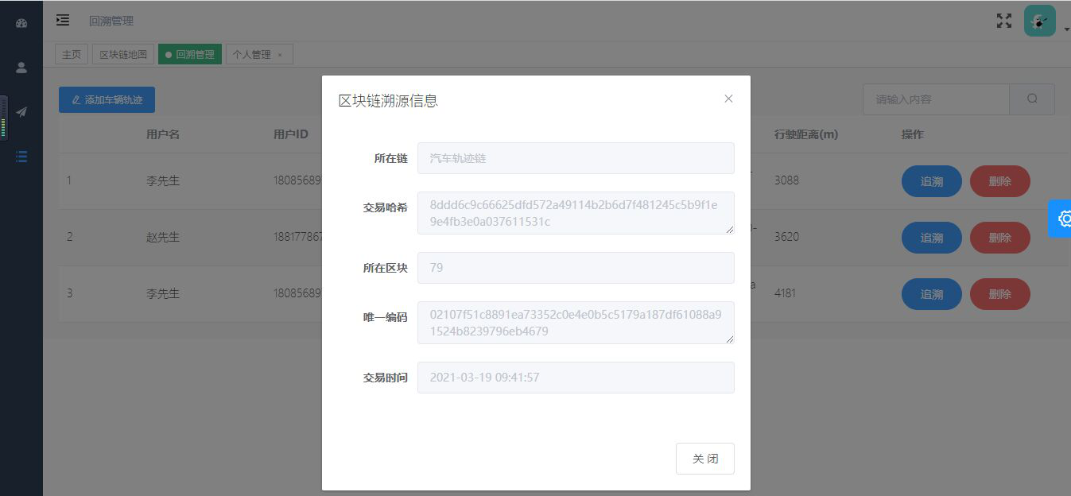Collapse the sidebar with the hamburger icon

click(63, 20)
